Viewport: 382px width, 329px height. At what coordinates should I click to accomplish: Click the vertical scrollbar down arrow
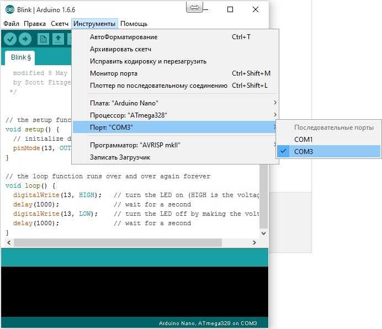pos(263,233)
